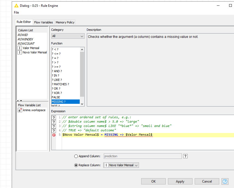
Task: Open the File menu
Action: (x=16, y=12)
